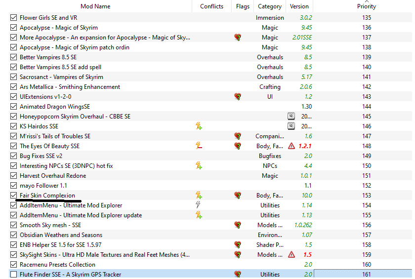Sort by Flags column header
Viewport: 415px width, 279px height.
(243, 6)
